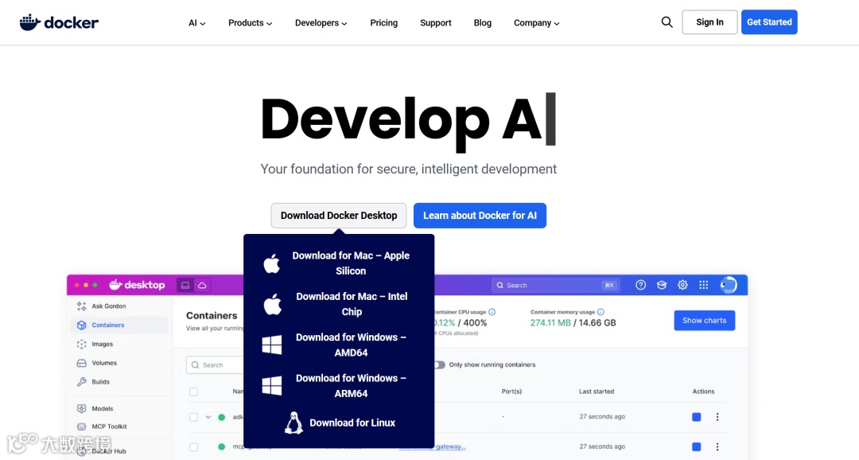Click the Images icon in sidebar

82,344
